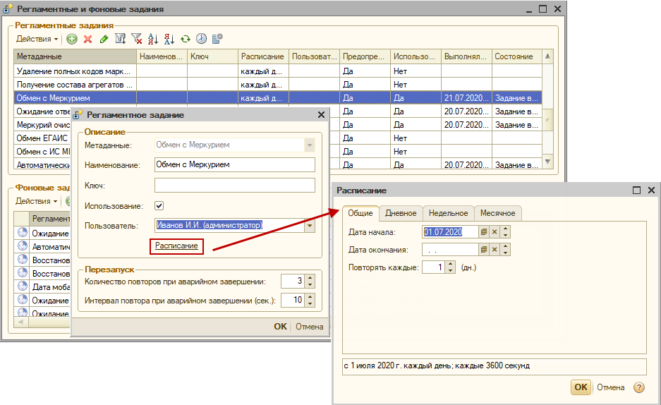Click the green Refresh arrows icon
The image size is (661, 405).
[186, 40]
